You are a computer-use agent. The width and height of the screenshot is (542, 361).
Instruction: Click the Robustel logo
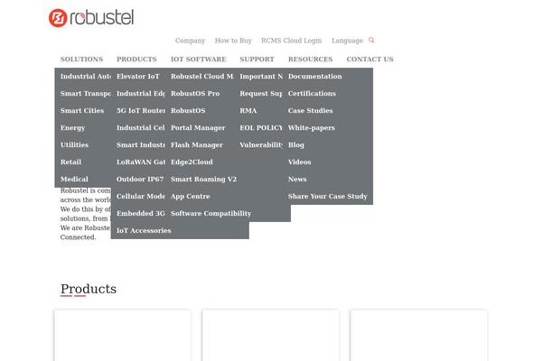[91, 18]
